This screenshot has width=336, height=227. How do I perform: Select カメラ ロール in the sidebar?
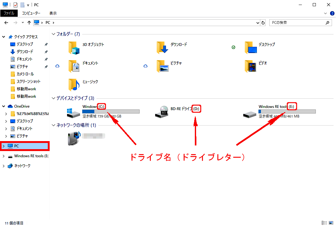point(25,74)
